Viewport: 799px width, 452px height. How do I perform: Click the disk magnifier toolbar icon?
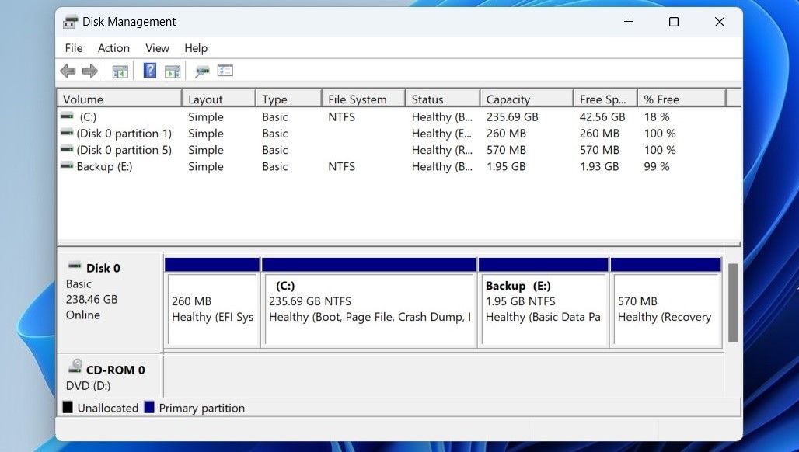[201, 71]
